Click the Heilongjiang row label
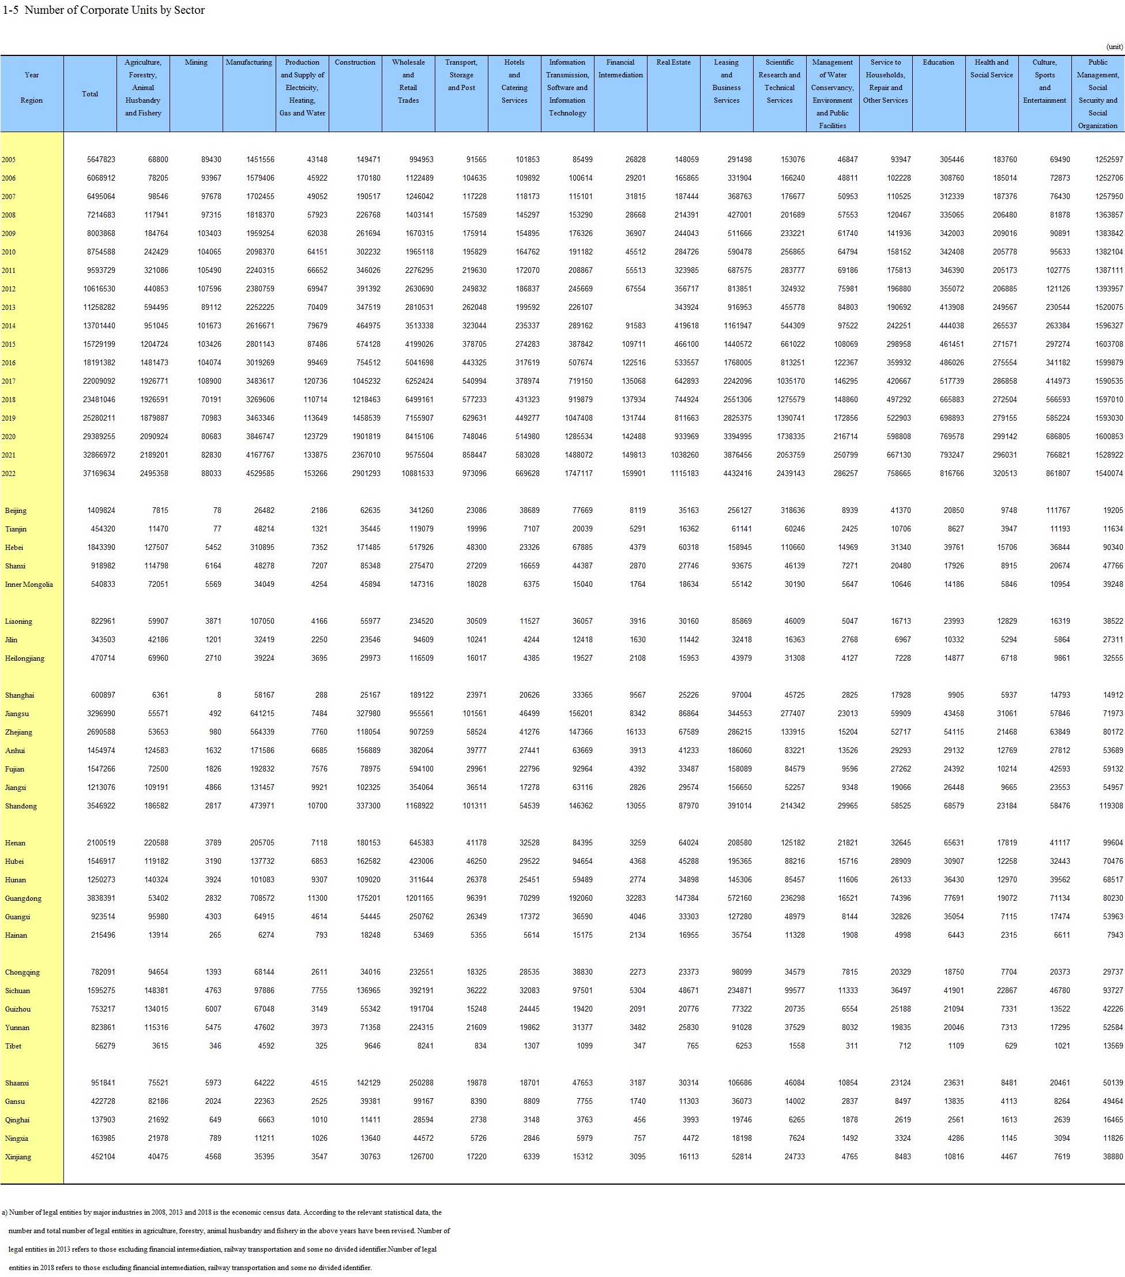This screenshot has height=1277, width=1125. [x=24, y=658]
